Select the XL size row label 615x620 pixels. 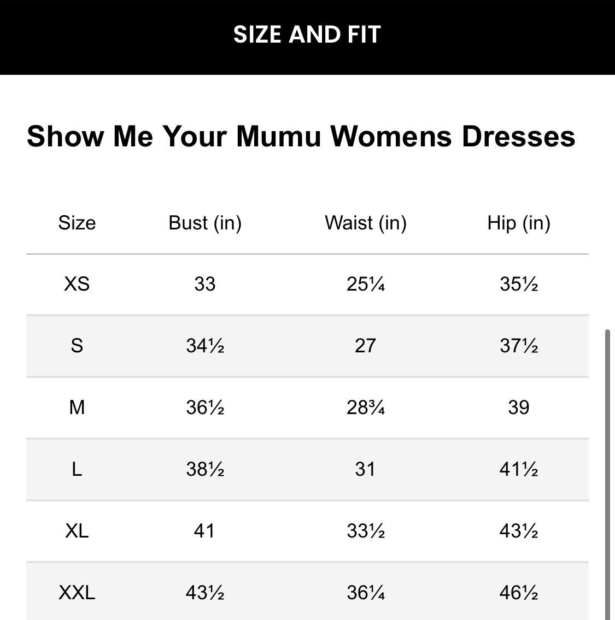pyautogui.click(x=77, y=530)
